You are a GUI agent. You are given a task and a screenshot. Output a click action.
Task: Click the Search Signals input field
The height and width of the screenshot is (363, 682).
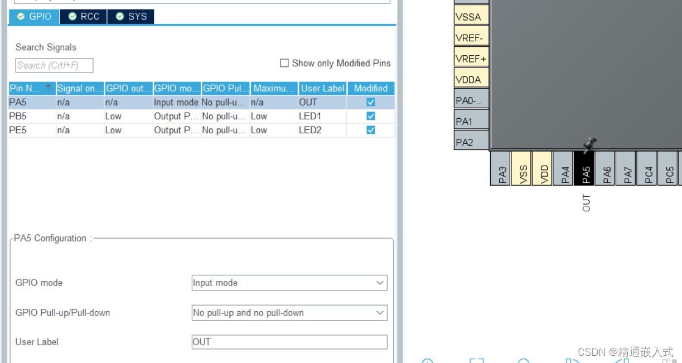[x=54, y=65]
